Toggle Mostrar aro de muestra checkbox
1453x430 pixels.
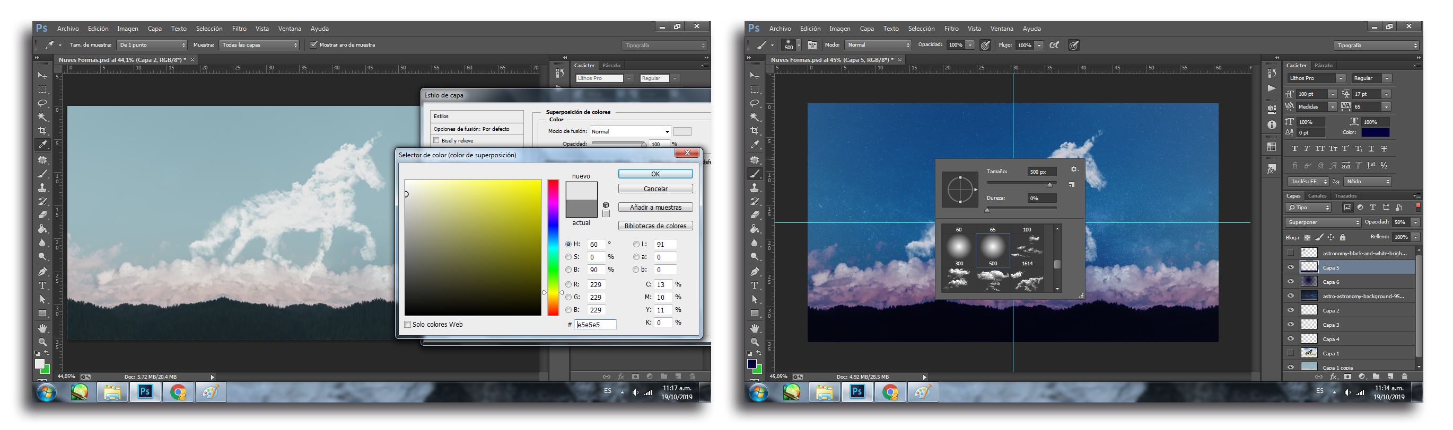(313, 44)
